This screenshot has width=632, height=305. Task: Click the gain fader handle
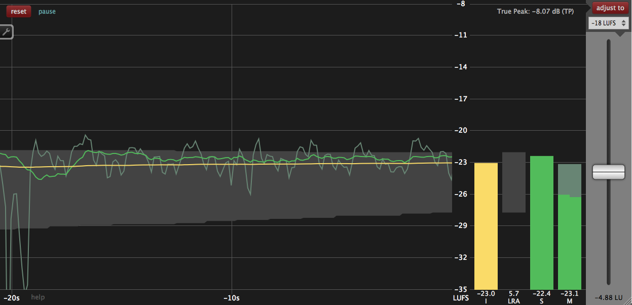click(x=608, y=172)
